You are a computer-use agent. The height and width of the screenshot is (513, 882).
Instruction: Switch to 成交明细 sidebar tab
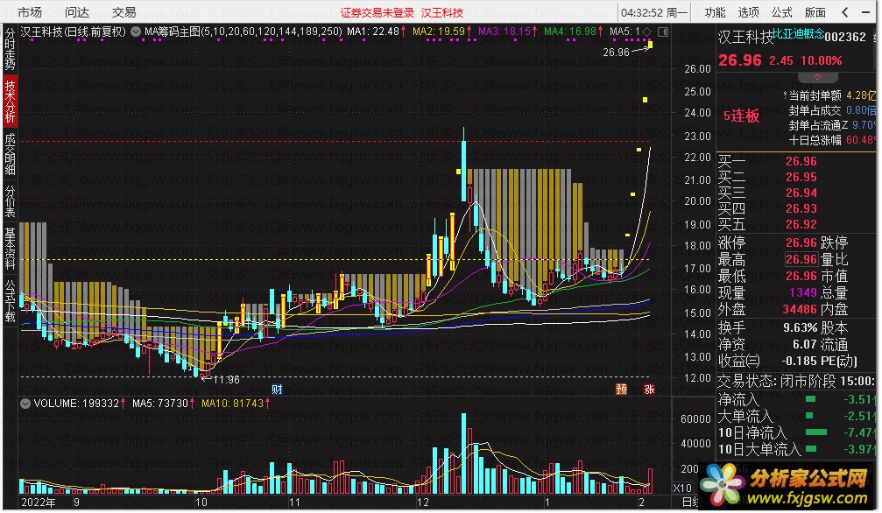click(x=11, y=154)
